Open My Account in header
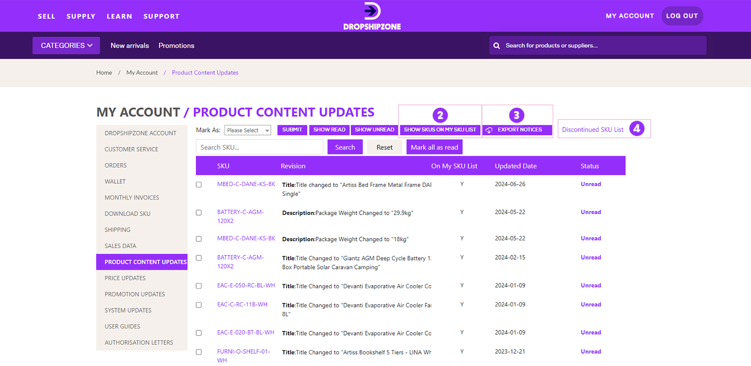751x366 pixels. coord(630,16)
